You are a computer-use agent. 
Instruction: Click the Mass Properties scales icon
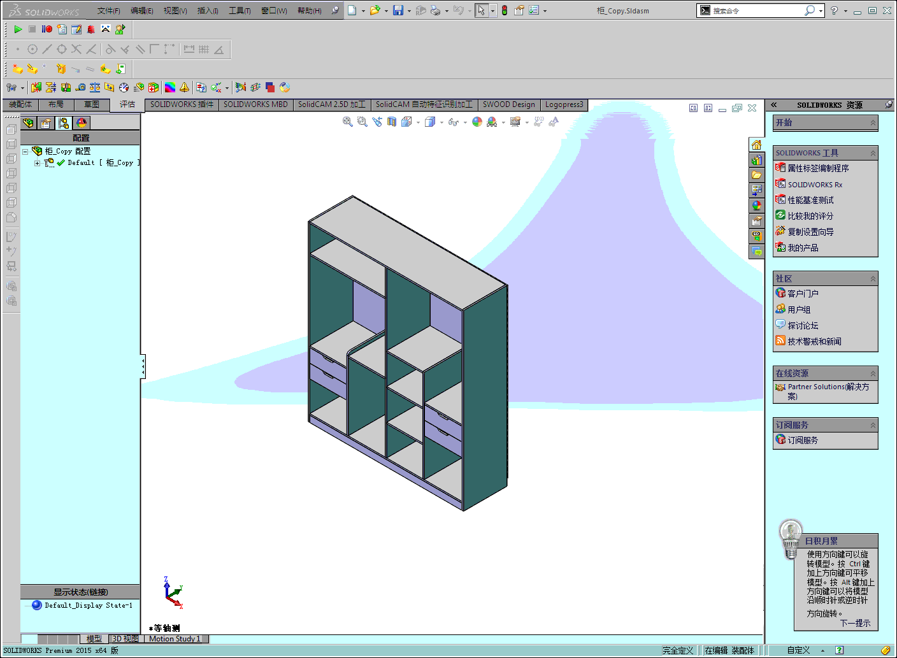pos(95,87)
